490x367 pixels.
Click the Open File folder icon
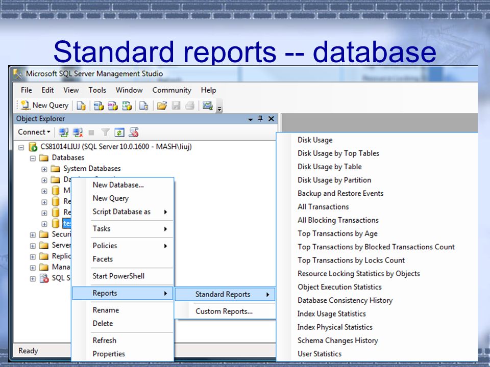162,106
